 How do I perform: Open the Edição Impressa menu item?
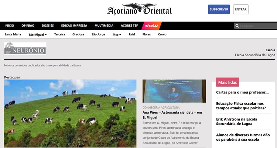(x=74, y=25)
